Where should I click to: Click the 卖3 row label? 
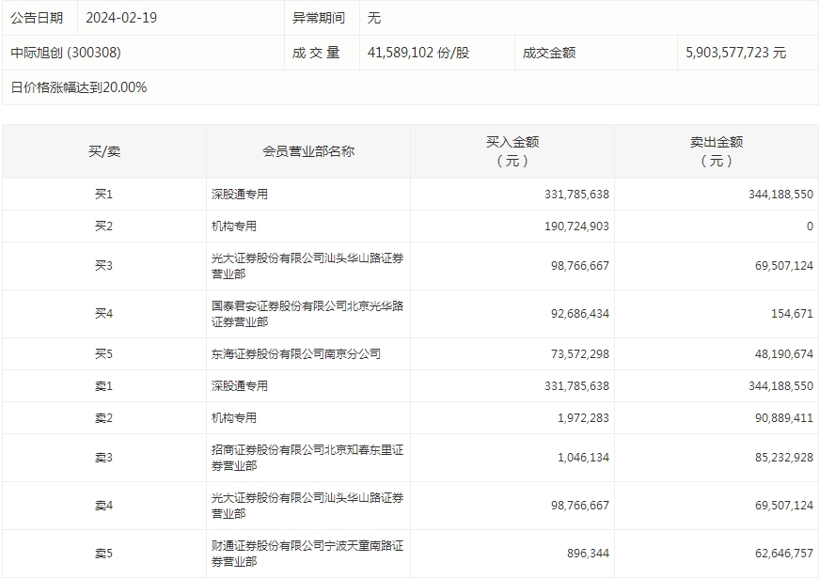tap(104, 458)
